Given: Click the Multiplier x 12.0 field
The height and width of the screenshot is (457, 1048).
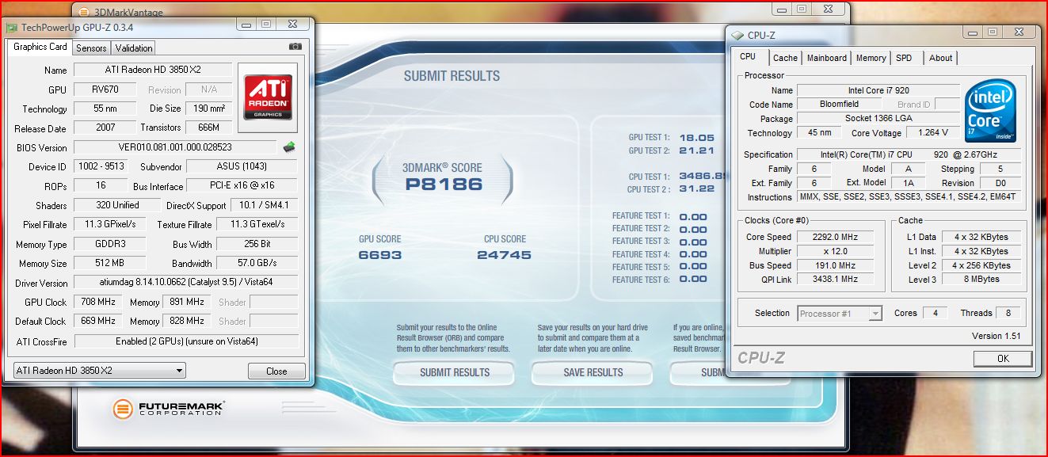Looking at the screenshot, I should pos(836,251).
